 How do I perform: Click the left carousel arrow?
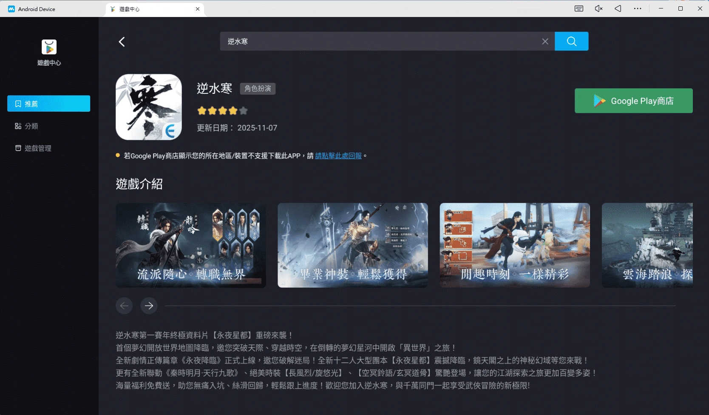[124, 305]
